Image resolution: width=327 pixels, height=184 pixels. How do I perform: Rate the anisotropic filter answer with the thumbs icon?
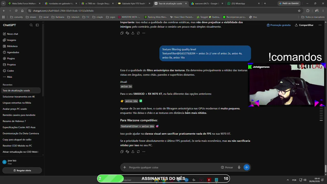click(127, 152)
